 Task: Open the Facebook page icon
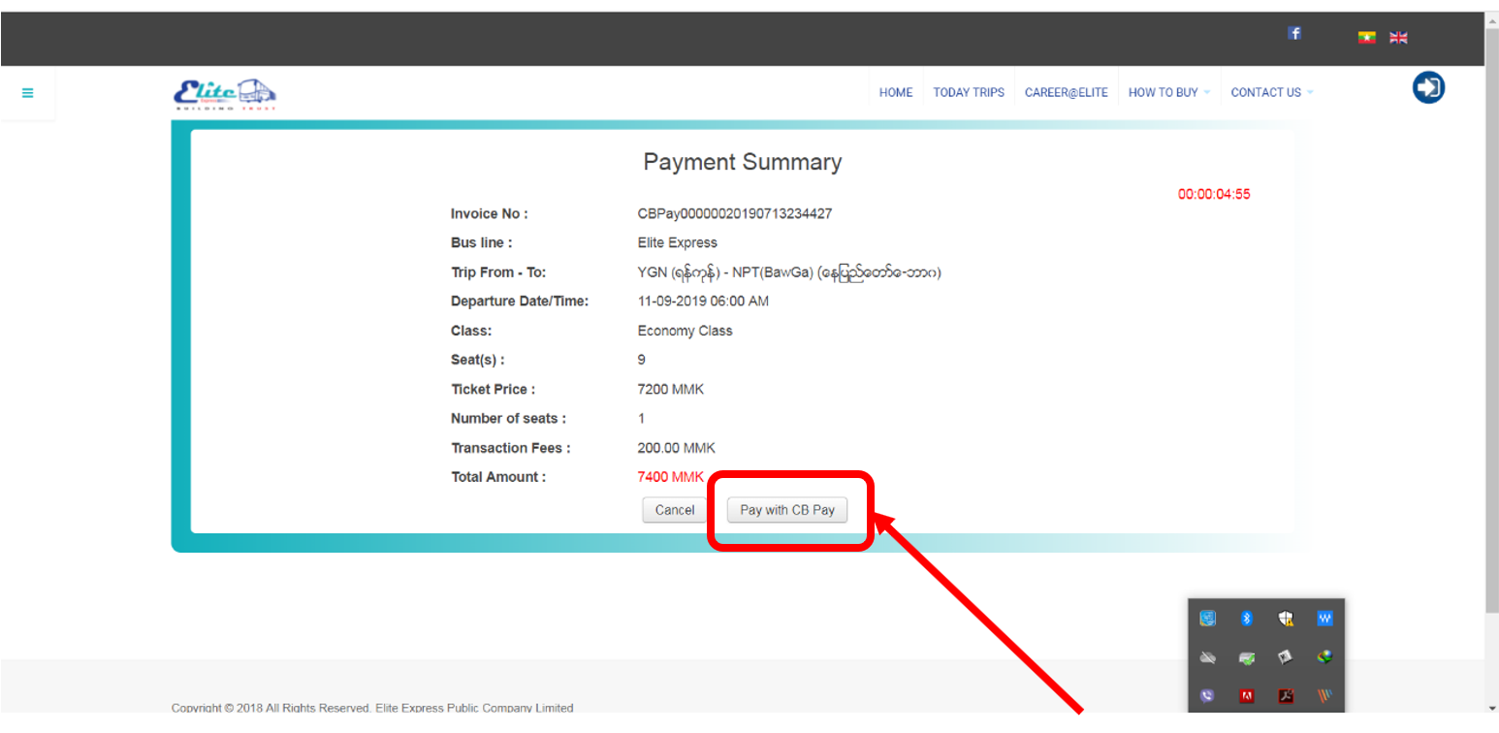click(1294, 32)
